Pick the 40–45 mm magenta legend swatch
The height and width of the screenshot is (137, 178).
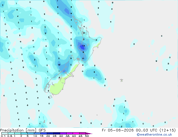(x=76, y=133)
